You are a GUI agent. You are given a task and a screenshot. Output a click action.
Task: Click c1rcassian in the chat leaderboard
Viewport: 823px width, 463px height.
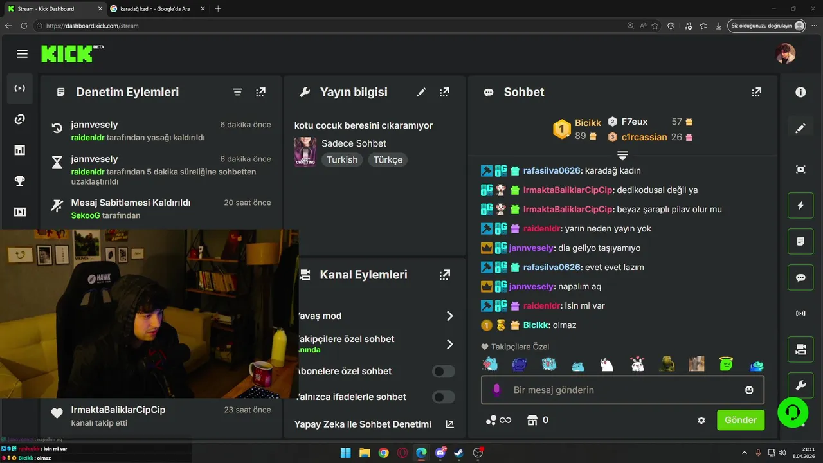click(644, 137)
